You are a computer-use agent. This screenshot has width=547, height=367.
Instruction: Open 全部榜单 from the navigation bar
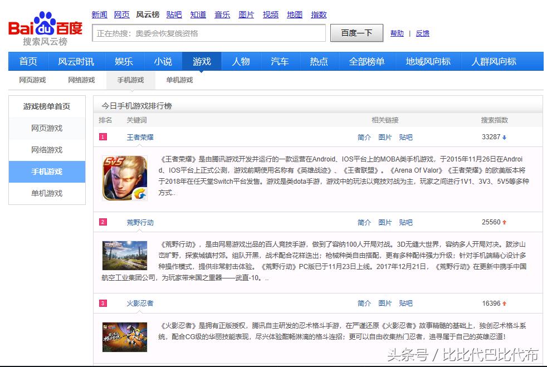(x=367, y=62)
